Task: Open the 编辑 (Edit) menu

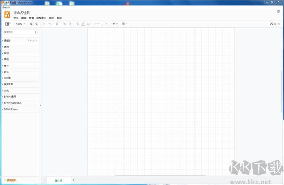Action: click(x=24, y=18)
